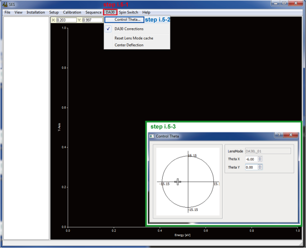
Task: Open the Calibration menu
Action: click(72, 12)
